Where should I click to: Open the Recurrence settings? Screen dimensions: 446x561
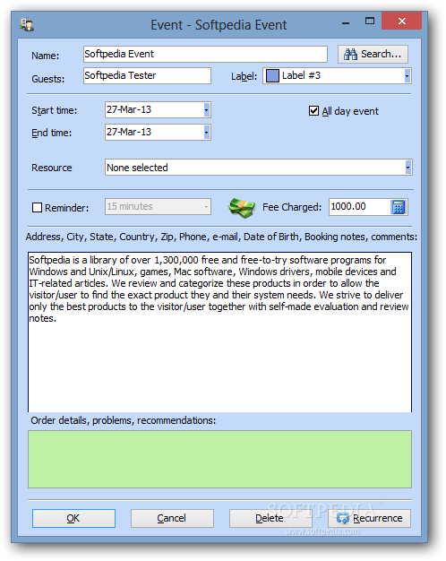(369, 518)
